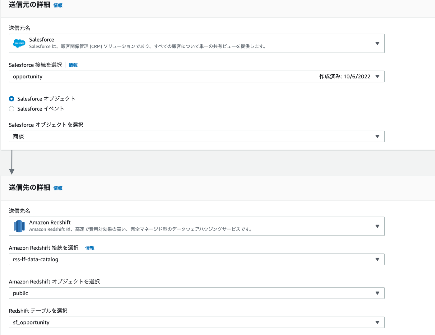435x335 pixels.
Task: Click 情報 link next to Salesforce 接続を選択
Action: tap(73, 65)
